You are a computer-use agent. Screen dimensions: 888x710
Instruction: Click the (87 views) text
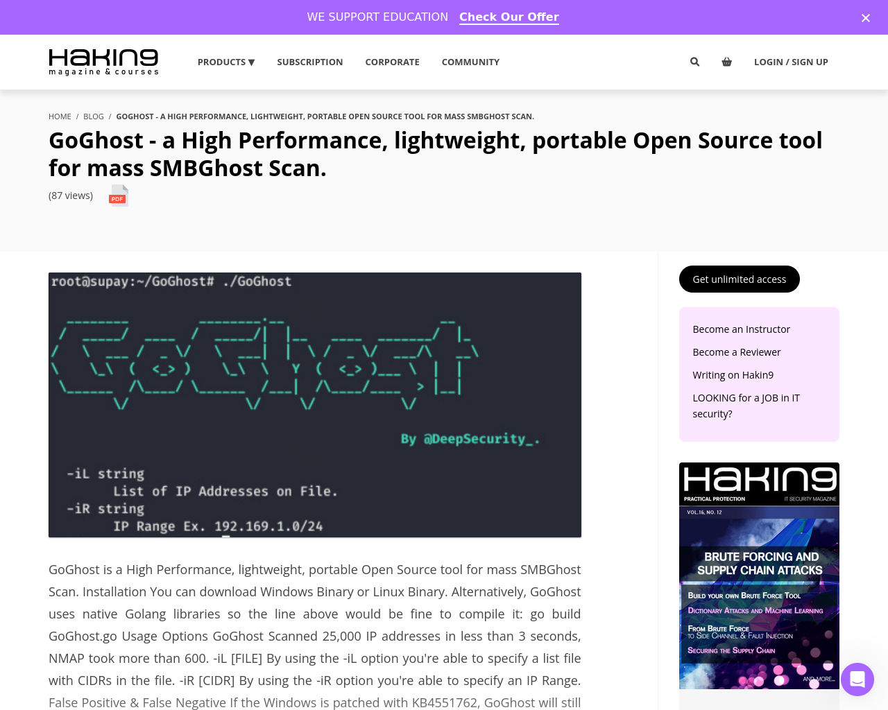pyautogui.click(x=71, y=196)
